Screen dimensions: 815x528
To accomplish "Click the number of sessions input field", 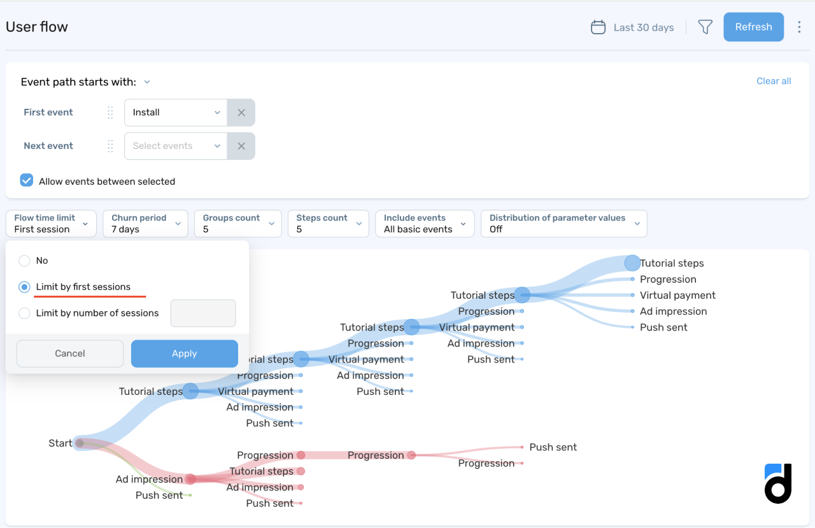I will point(202,313).
